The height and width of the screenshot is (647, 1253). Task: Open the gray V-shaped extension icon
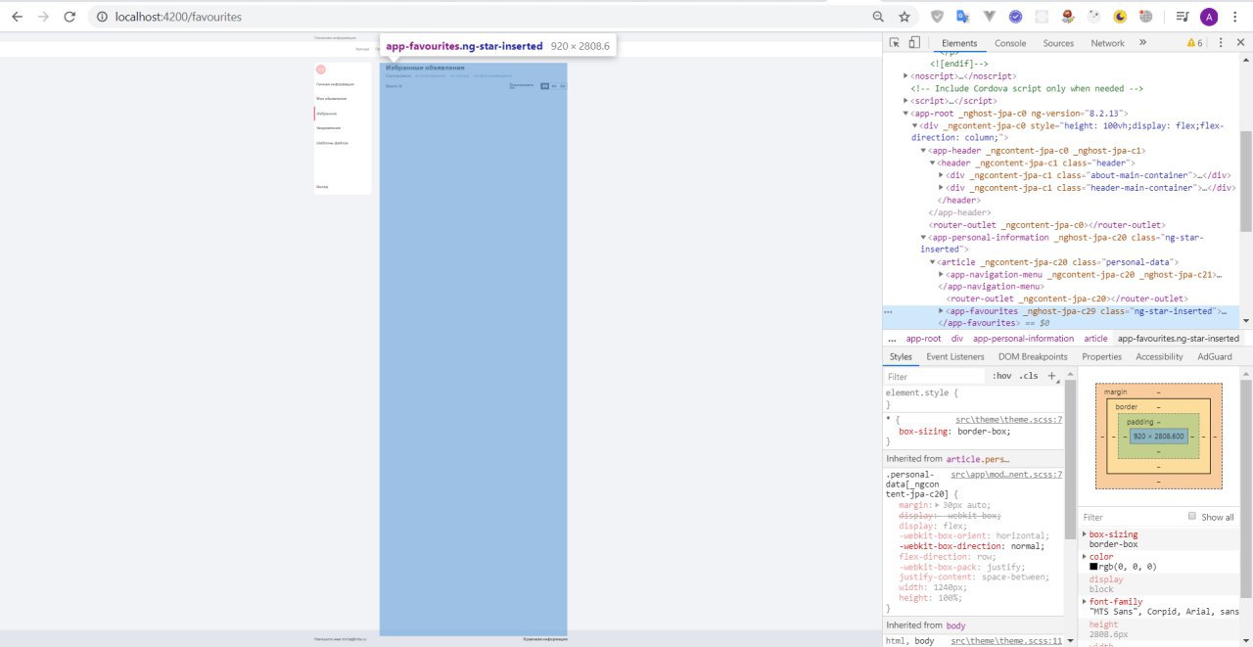pyautogui.click(x=990, y=17)
